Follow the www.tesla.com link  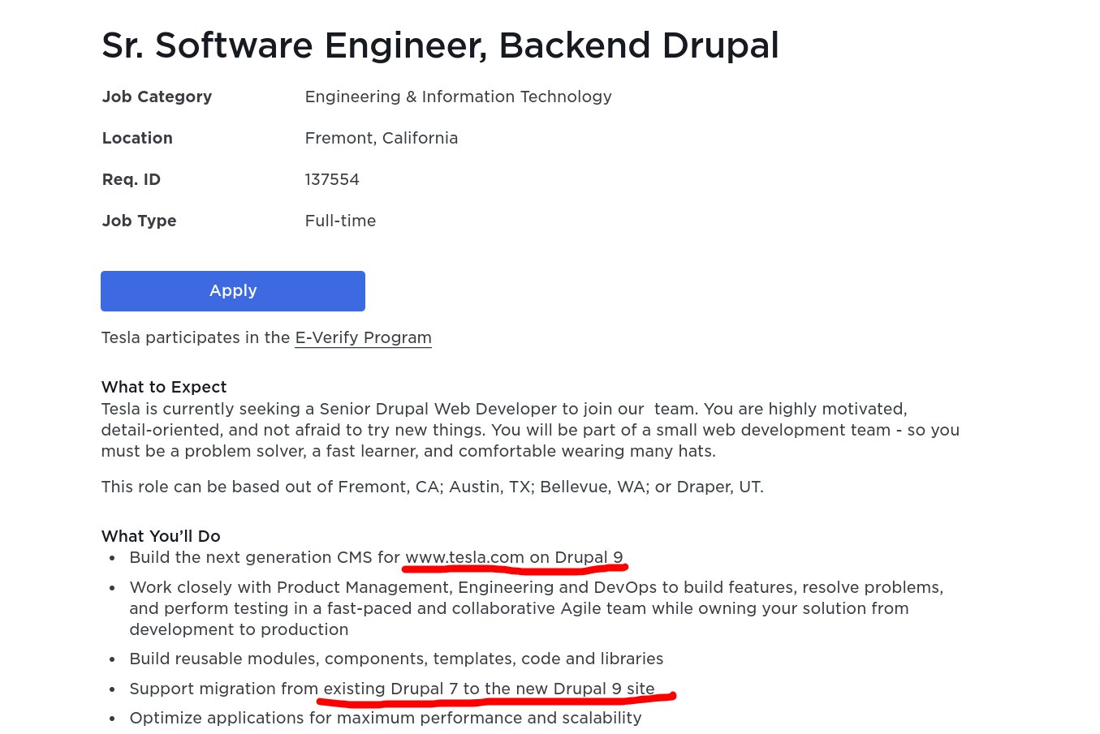coord(464,557)
